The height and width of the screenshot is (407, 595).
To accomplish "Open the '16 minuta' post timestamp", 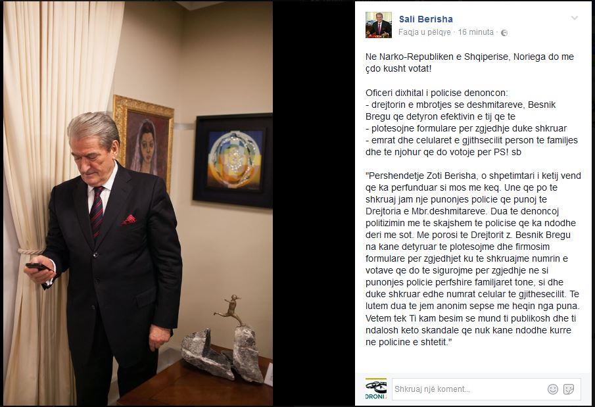I will pyautogui.click(x=475, y=32).
